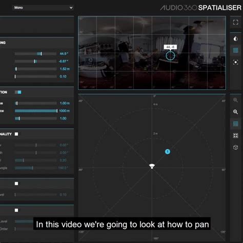Adjust the cone angle slider showing 150.0°
243x243 pixels.
[x=35, y=168]
